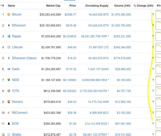Screen dimensions: 161x136
Task: Open Litecoin price graph thumbnail
Action: [158, 47]
